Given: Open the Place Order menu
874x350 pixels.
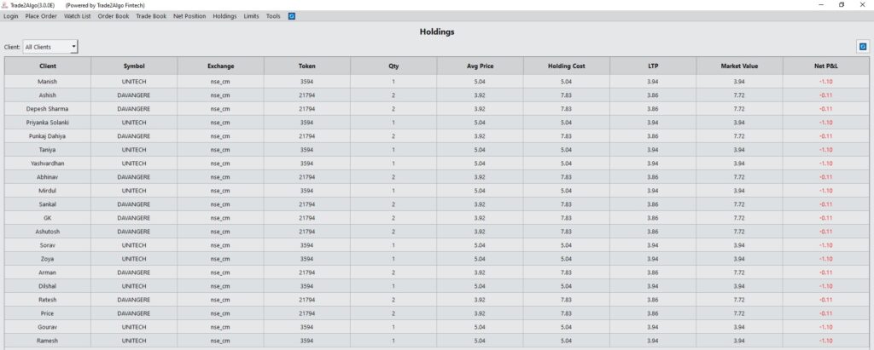Looking at the screenshot, I should (41, 16).
